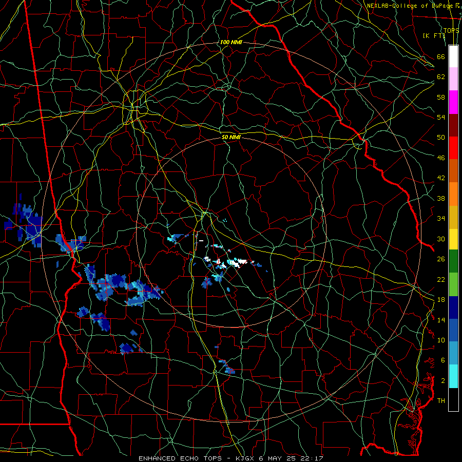Click the 38 legend label
This screenshot has height=462, width=462.
(x=441, y=198)
